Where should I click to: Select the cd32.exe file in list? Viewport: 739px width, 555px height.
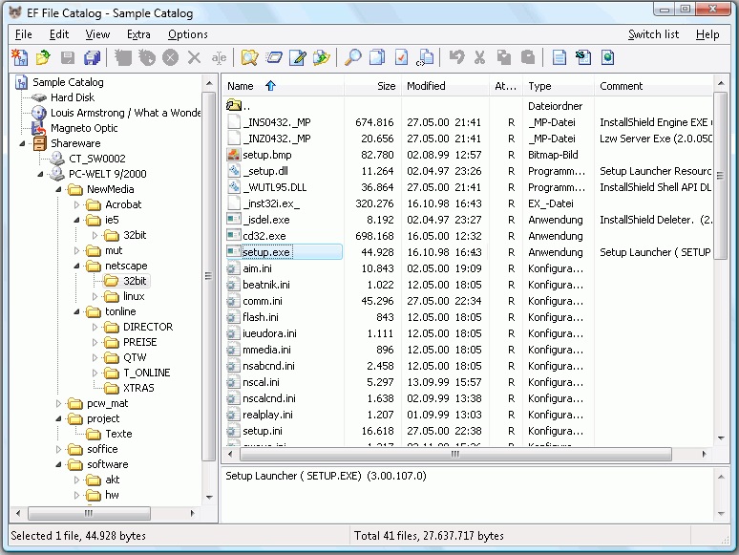264,236
